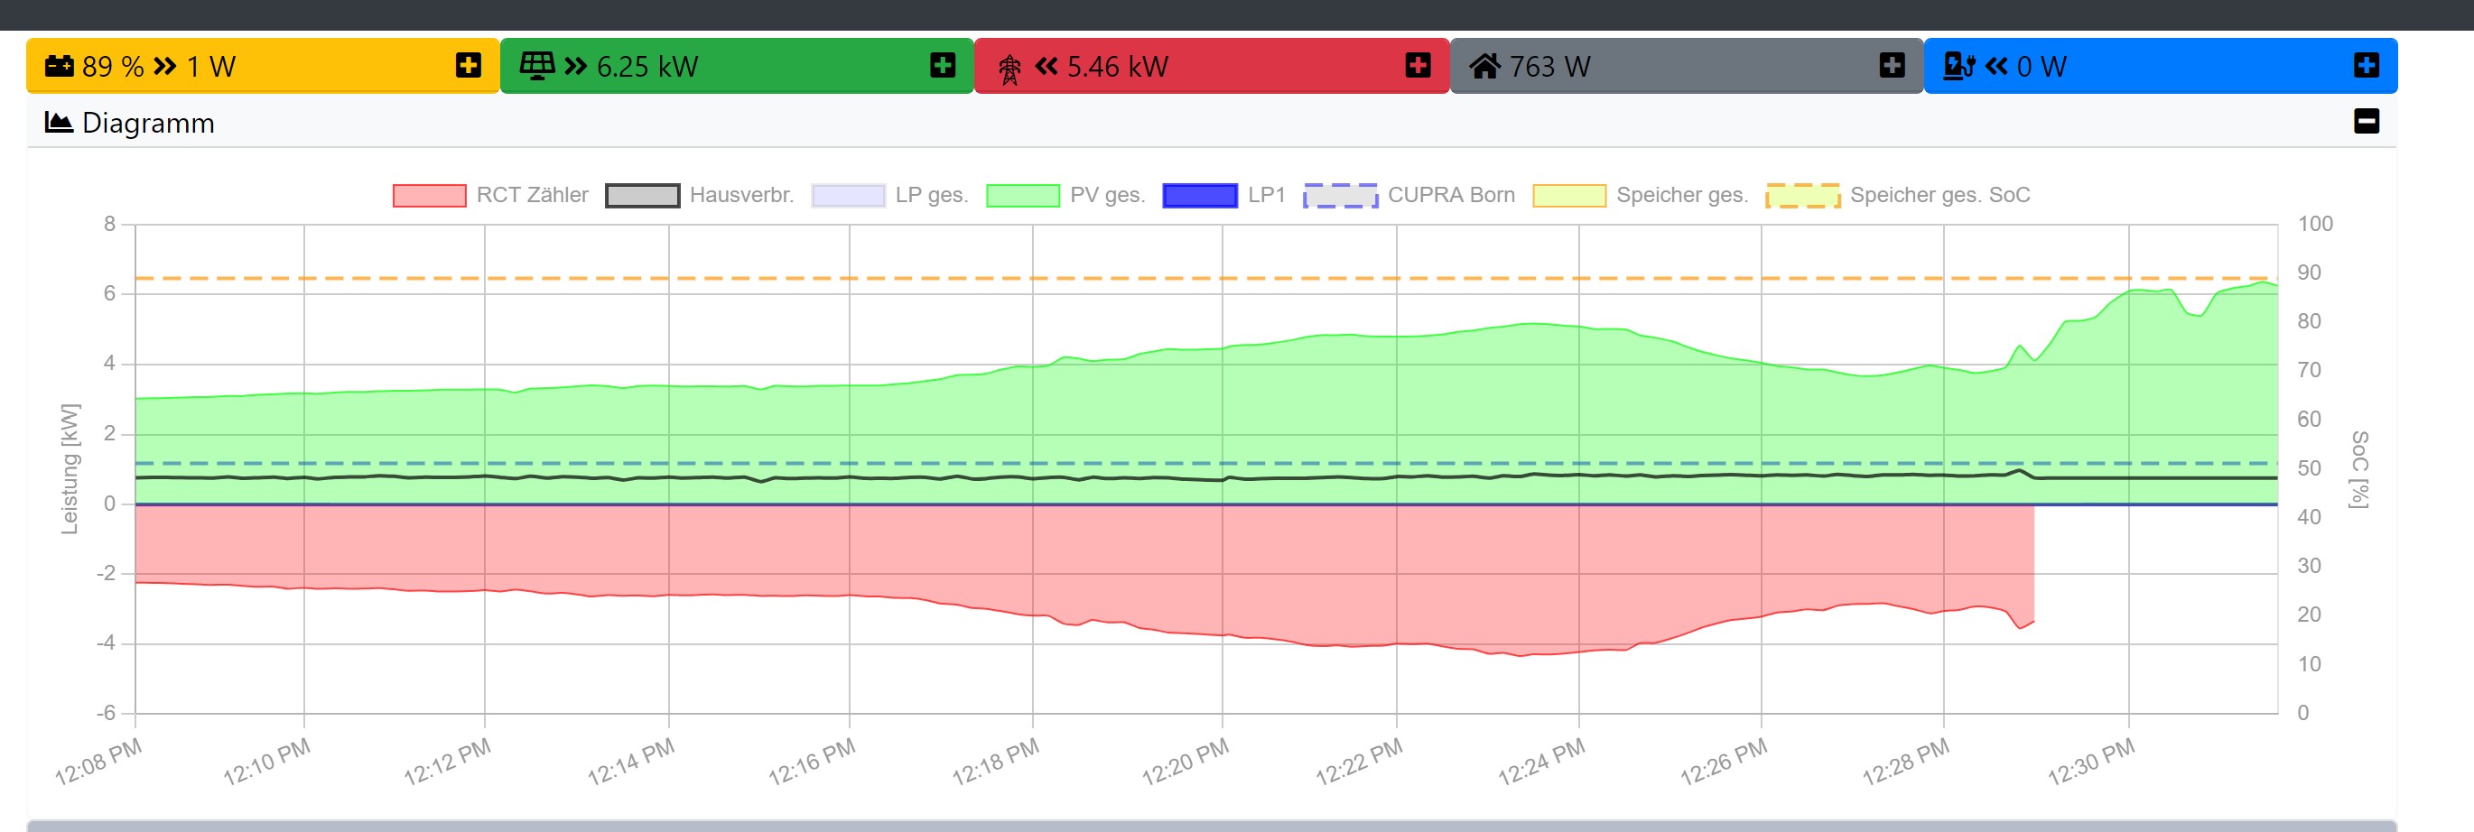This screenshot has width=2474, height=832.
Task: Expand the grey house consumption card
Action: [x=1892, y=65]
